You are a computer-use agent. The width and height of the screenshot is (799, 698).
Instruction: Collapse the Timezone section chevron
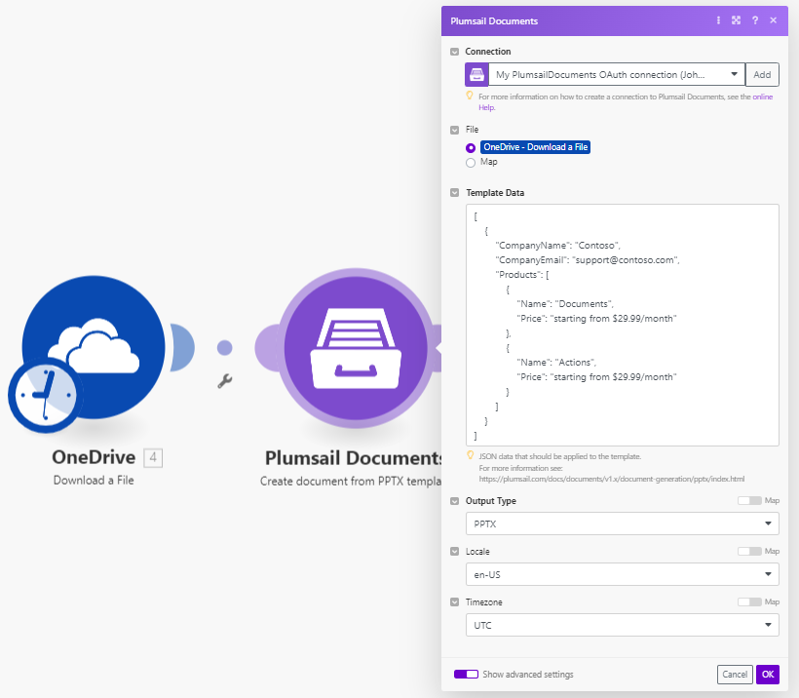[x=454, y=602]
